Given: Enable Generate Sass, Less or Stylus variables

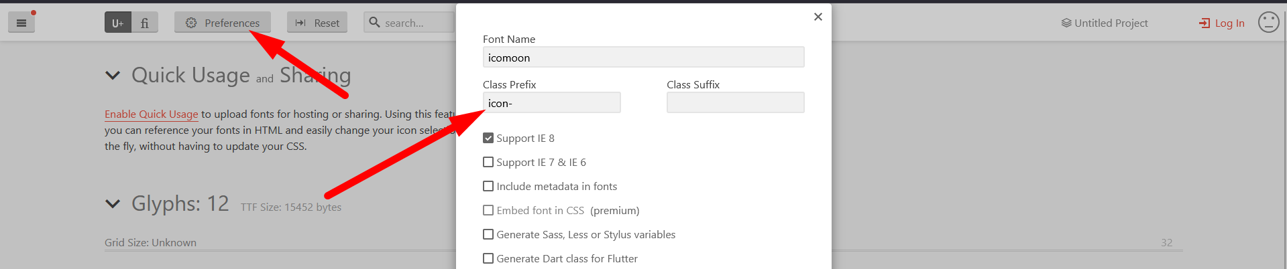Looking at the screenshot, I should tap(488, 235).
